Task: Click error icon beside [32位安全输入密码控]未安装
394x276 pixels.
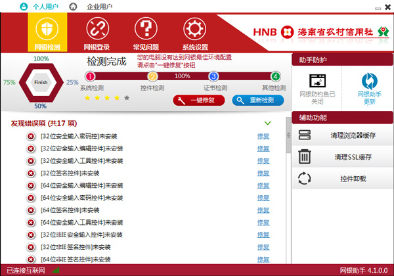Action: point(31,136)
